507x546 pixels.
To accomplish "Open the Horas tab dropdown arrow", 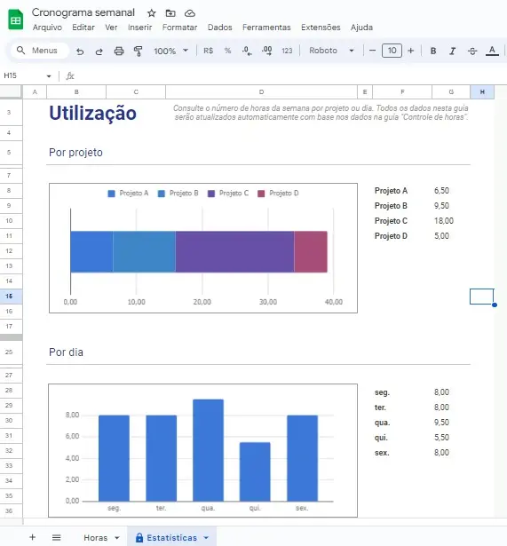I will point(117,538).
